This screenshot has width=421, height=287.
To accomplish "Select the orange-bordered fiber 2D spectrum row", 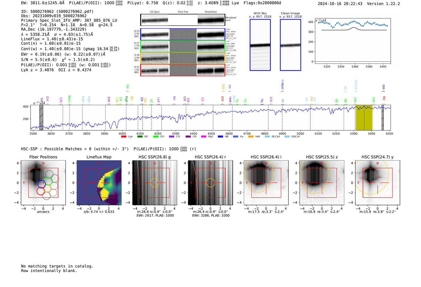I will click(183, 58).
